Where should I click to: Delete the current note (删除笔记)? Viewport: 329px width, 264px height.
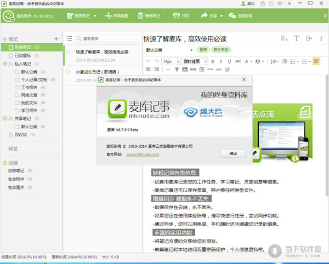[x=149, y=16]
